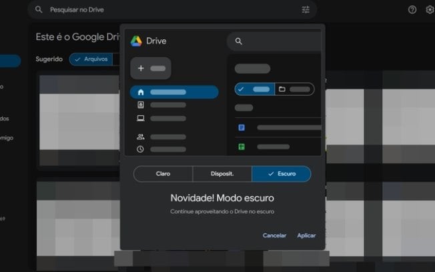Click the 'Sugerido' label
Image resolution: width=435 pixels, height=272 pixels.
pyautogui.click(x=49, y=59)
